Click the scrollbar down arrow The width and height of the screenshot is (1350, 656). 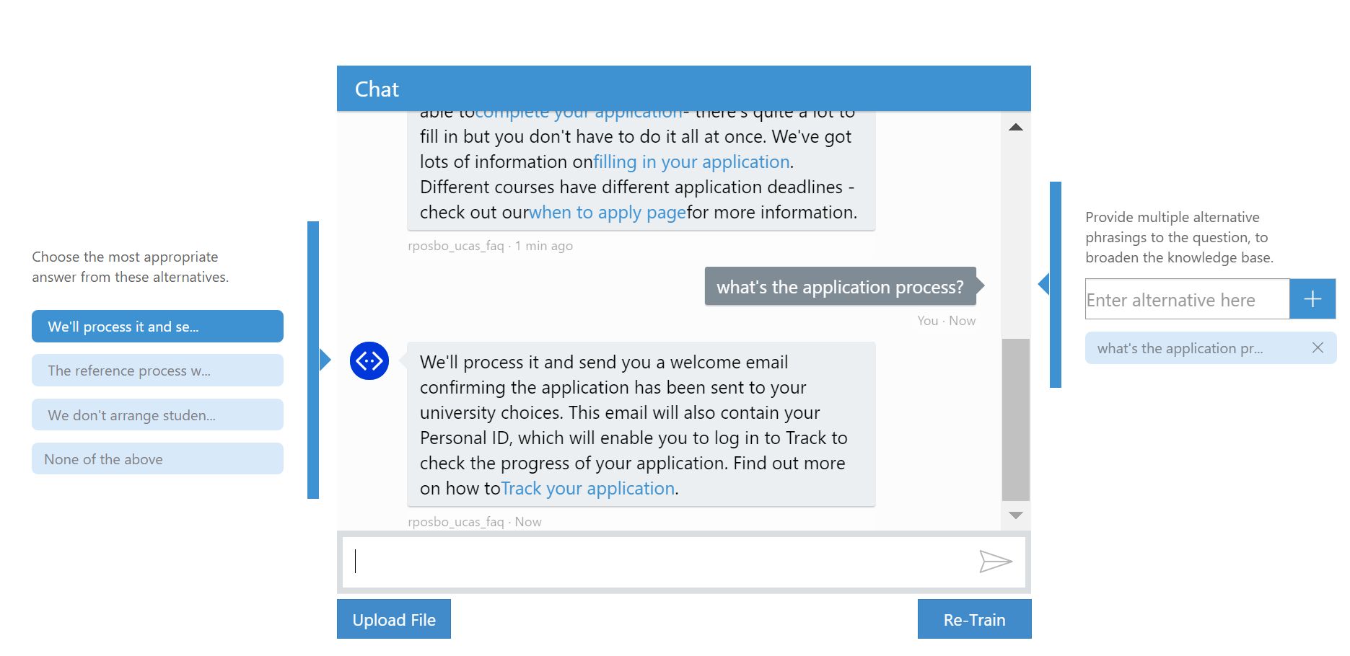pyautogui.click(x=1016, y=515)
